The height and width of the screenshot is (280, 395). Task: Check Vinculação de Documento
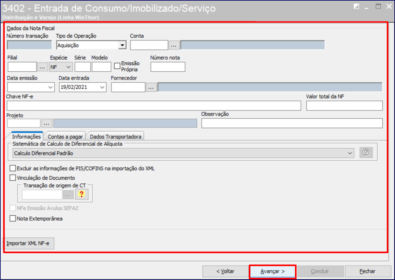(13, 178)
